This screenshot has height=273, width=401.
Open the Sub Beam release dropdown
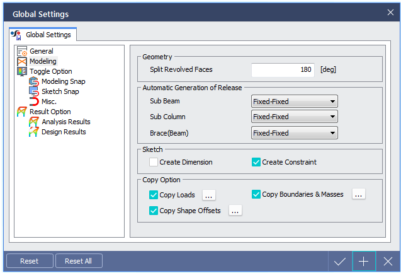click(x=295, y=102)
